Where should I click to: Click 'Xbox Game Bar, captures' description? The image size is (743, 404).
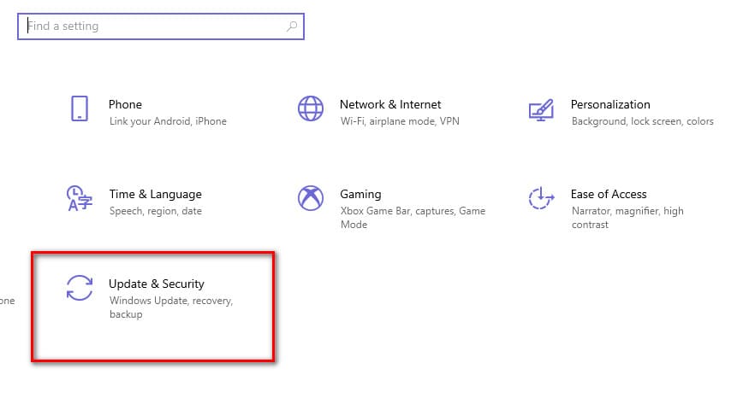[398, 211]
